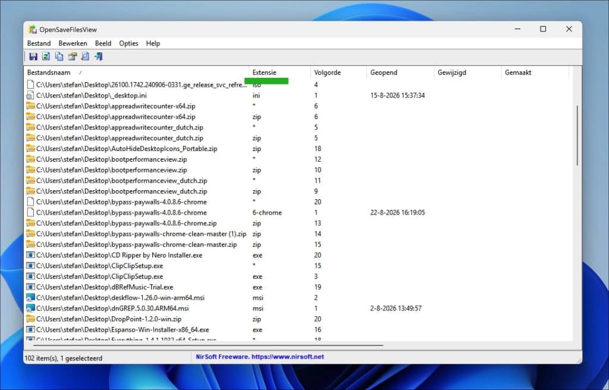
Task: Click the icon beside the 26100.1742 iso file
Action: tap(30, 84)
